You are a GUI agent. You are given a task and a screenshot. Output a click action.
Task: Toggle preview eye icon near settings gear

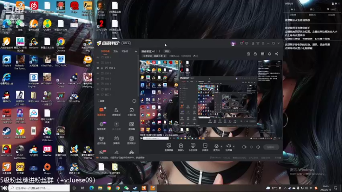pos(251,147)
